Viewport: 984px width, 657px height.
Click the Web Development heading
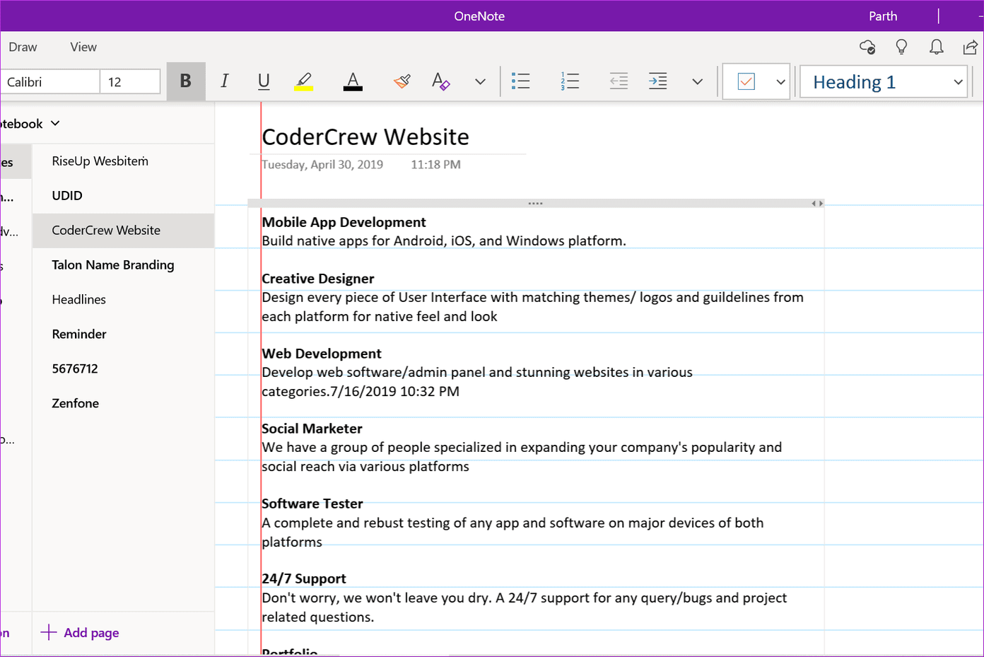322,354
